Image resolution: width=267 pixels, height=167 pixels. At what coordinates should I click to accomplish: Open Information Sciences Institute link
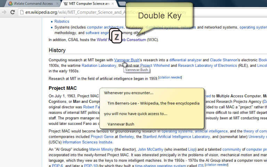pyautogui.click(x=87, y=142)
